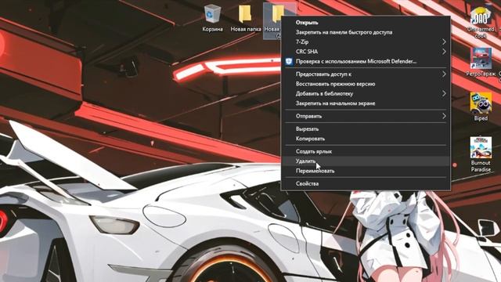The image size is (501, 282).
Task: Choose Предоставить доступ к menu item
Action: coord(366,74)
